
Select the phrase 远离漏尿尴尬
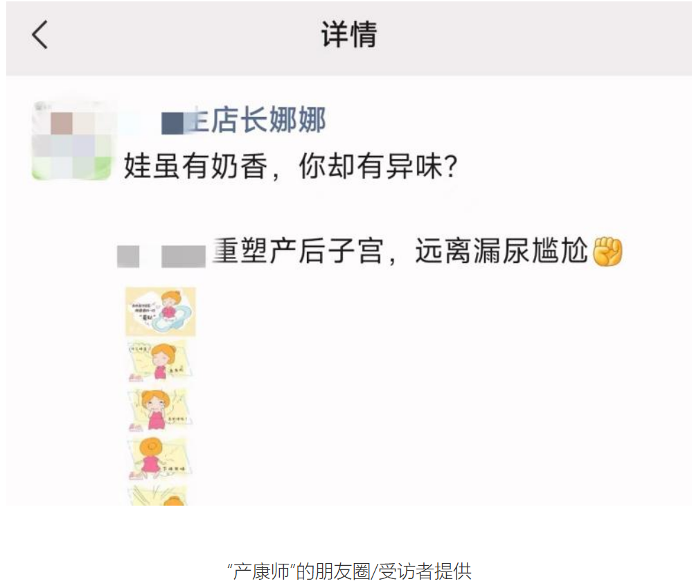click(x=502, y=251)
